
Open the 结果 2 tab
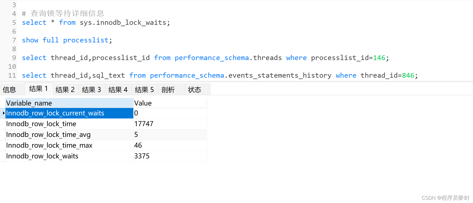[x=65, y=90]
